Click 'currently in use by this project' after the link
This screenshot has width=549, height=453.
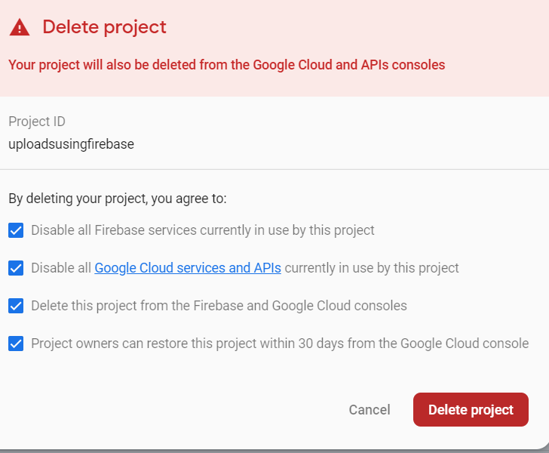(372, 268)
